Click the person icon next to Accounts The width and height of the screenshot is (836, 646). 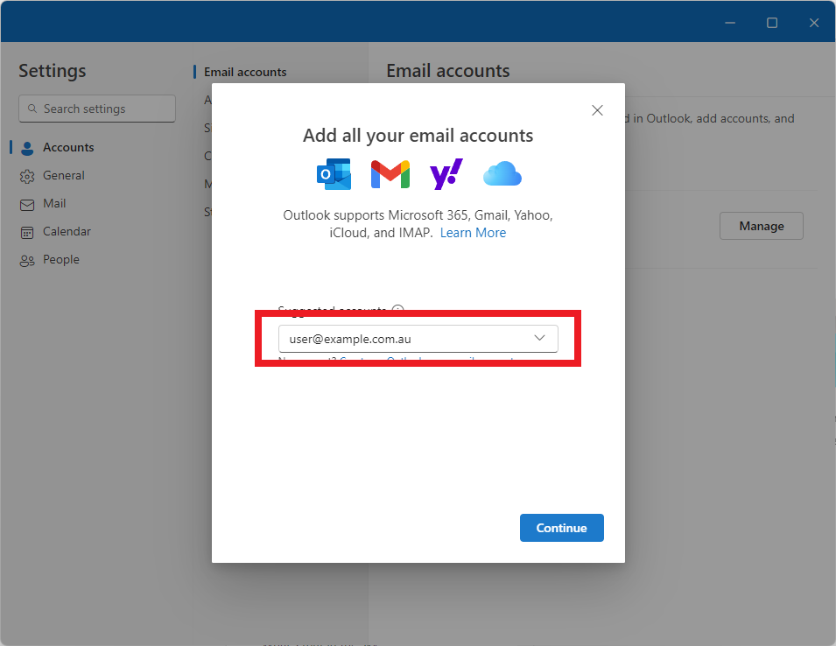tap(26, 147)
